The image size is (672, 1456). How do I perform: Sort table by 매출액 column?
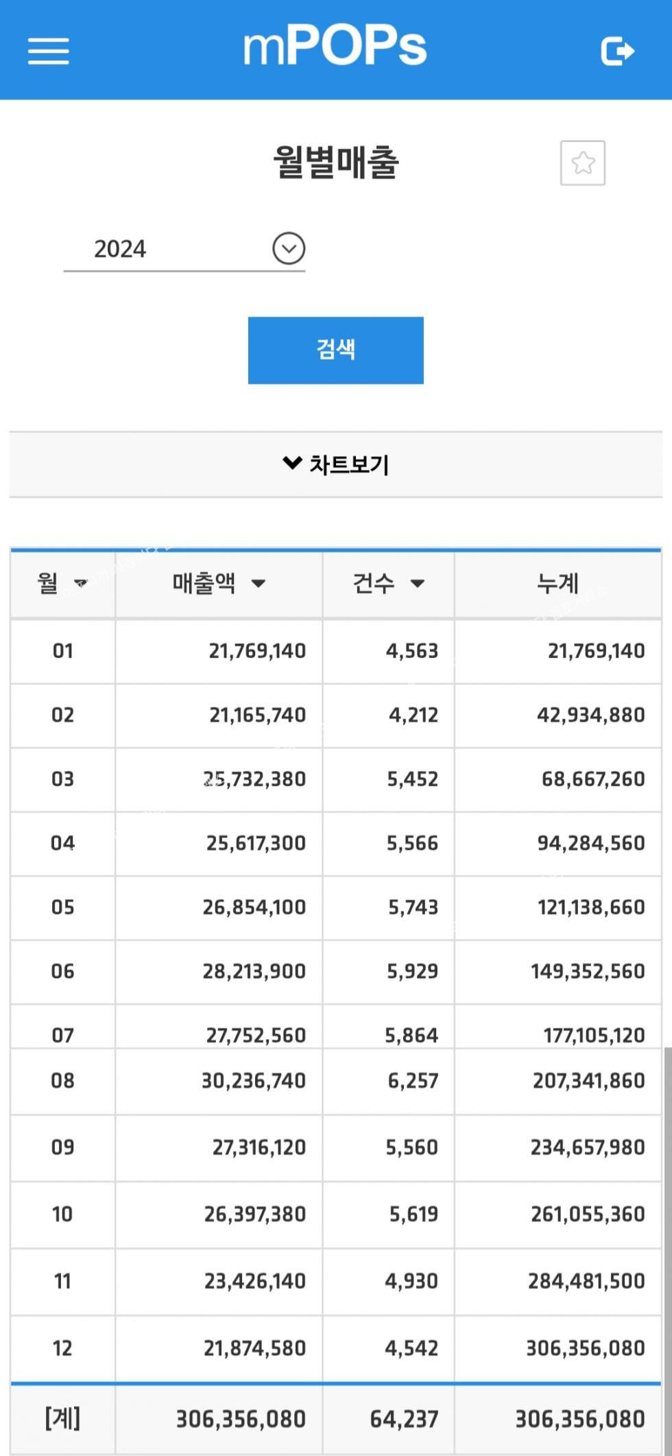coord(218,584)
